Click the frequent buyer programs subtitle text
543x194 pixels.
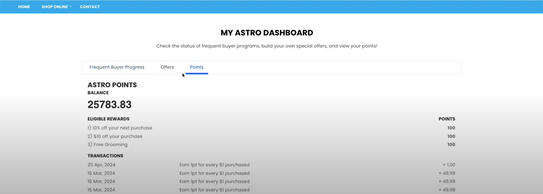(x=267, y=46)
